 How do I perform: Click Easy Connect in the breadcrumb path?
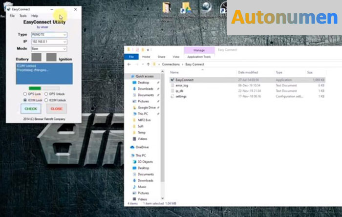coord(195,65)
